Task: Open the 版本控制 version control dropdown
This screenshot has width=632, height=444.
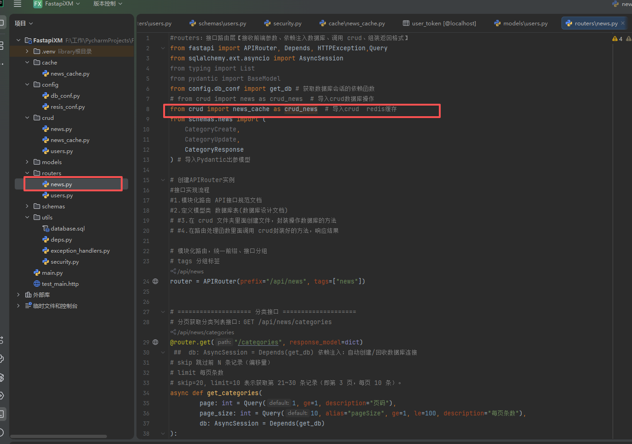Action: click(108, 4)
